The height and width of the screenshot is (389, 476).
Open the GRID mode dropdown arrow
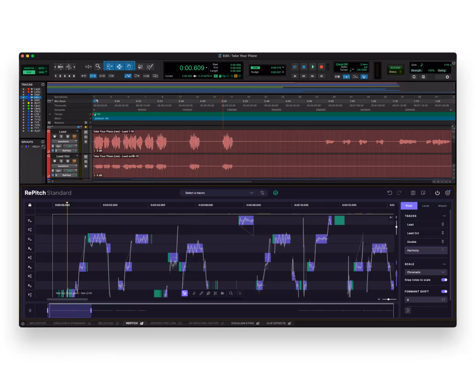pos(46,72)
